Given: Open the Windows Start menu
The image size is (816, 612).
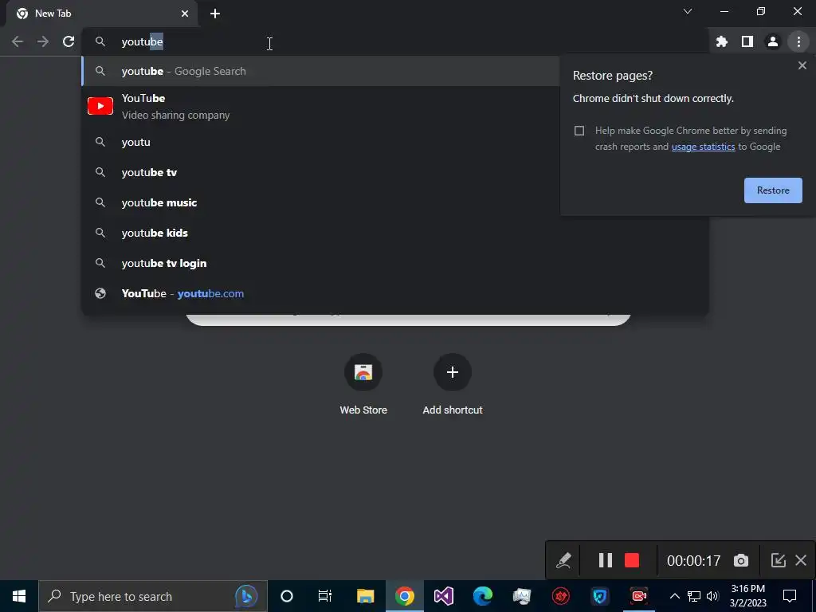Looking at the screenshot, I should [x=19, y=596].
